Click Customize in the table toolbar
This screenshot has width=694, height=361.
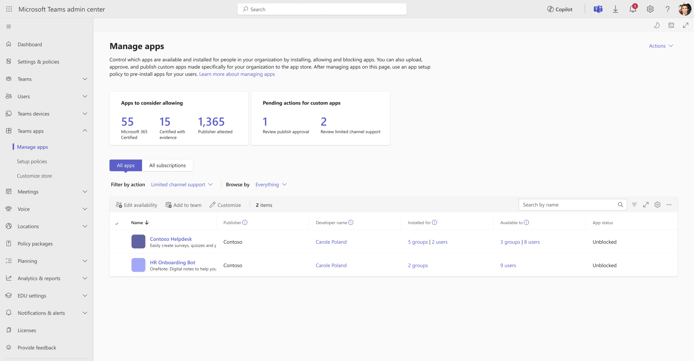(225, 205)
